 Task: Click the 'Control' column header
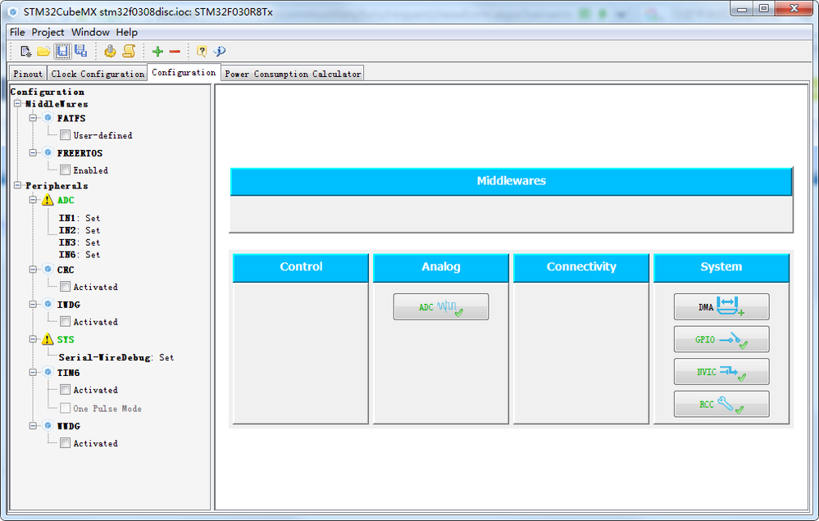[x=301, y=267]
